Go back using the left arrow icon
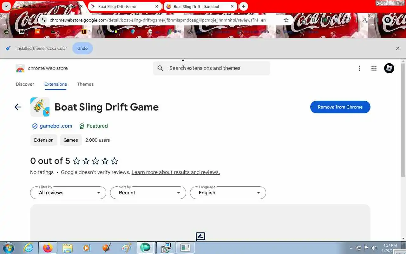 18,107
